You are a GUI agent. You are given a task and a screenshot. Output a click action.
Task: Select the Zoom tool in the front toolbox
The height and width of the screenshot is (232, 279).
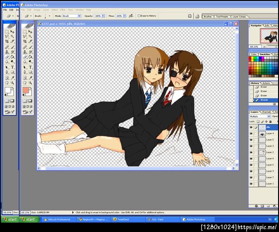[x=30, y=83]
